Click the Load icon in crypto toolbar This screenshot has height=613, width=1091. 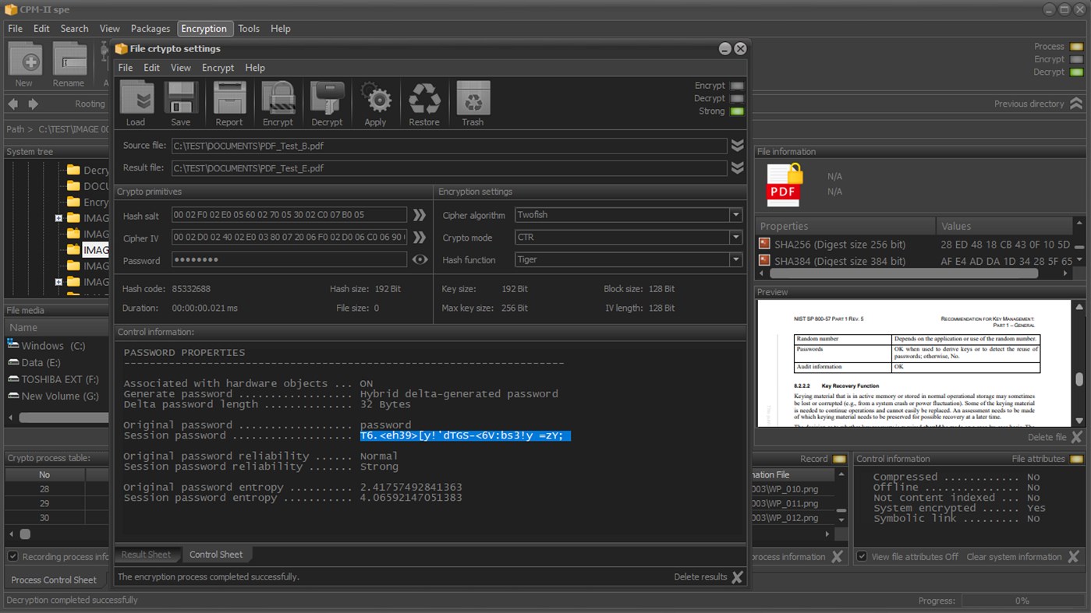click(136, 103)
